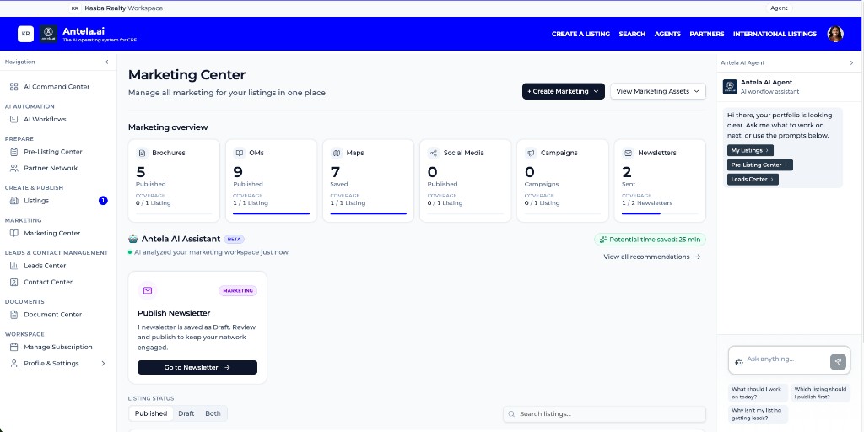Click the Campaigns megaphone icon
The height and width of the screenshot is (432, 864).
click(531, 153)
